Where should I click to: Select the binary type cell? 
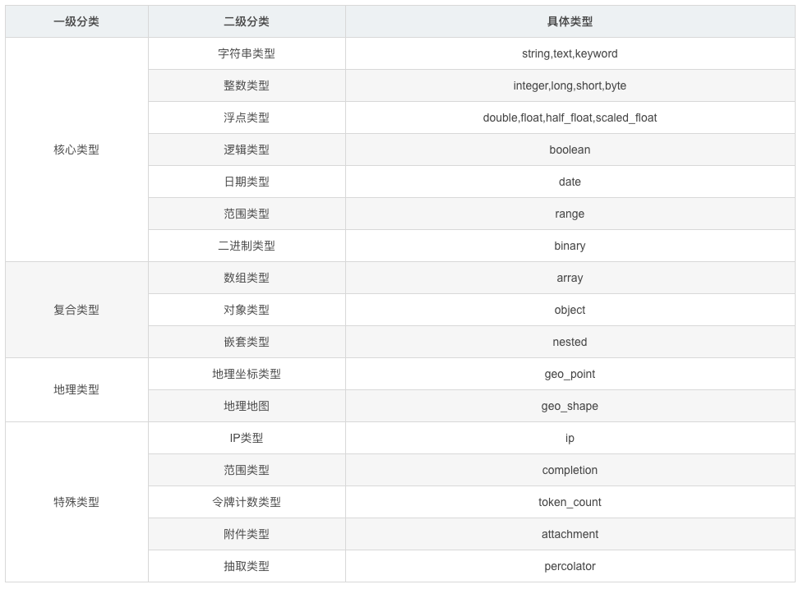570,246
